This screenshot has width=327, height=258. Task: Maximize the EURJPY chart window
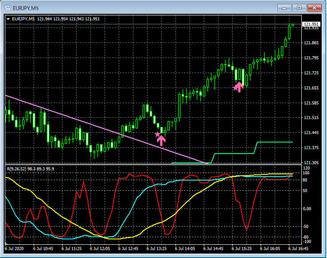point(299,8)
